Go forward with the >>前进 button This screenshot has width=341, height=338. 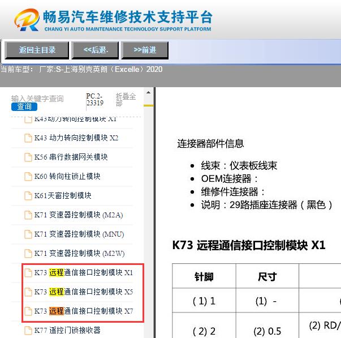coord(145,50)
